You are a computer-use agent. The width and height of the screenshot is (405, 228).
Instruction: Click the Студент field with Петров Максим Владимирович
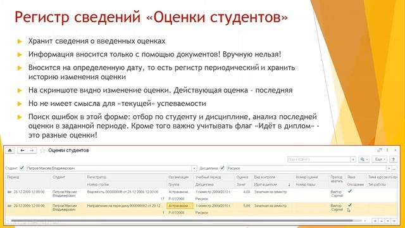click(109, 168)
